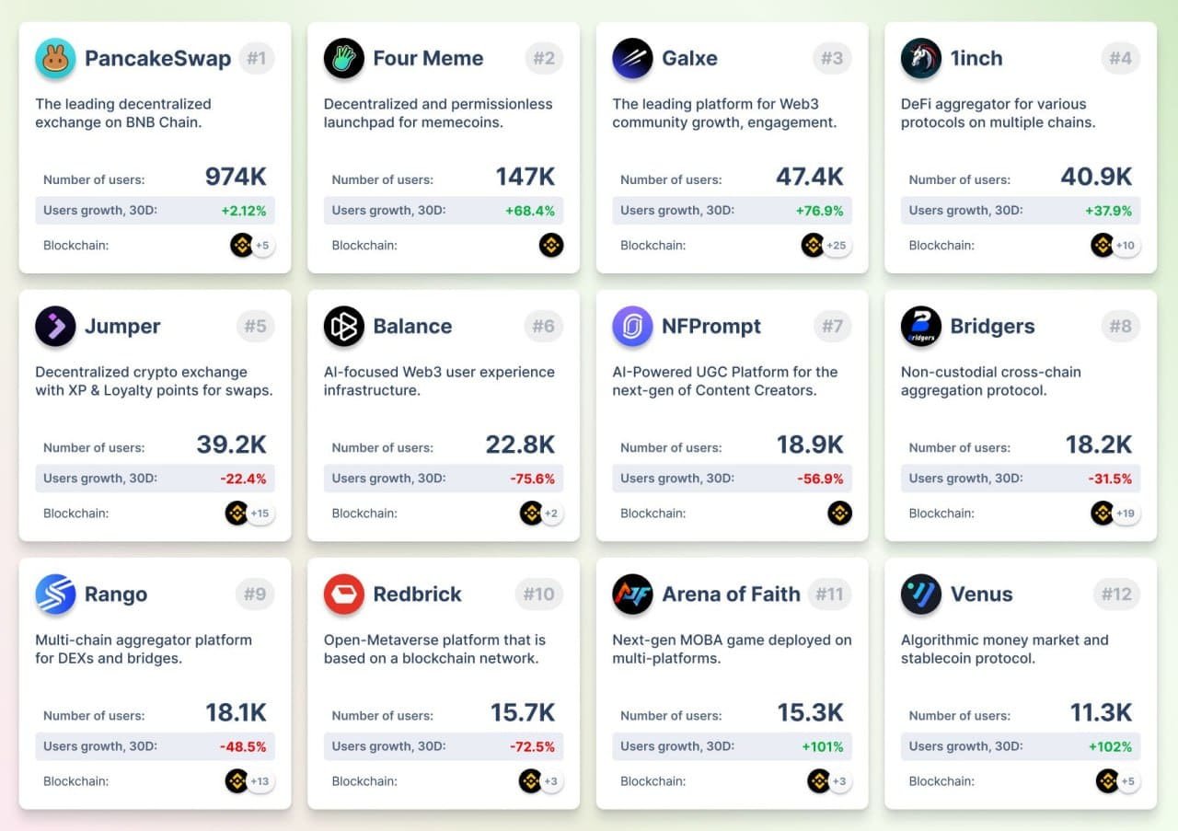Click the Rango blue logo icon
This screenshot has width=1178, height=831.
(x=55, y=594)
